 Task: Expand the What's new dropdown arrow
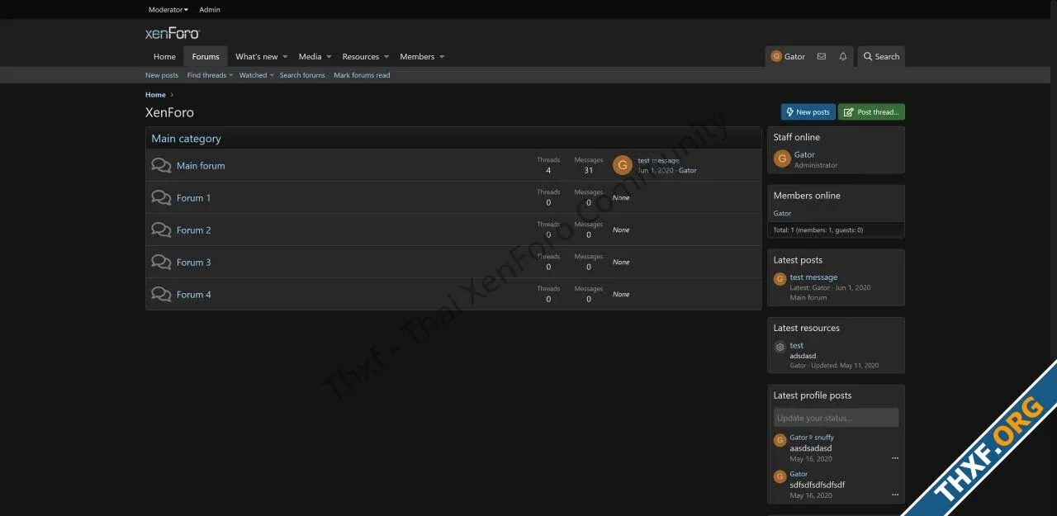[285, 57]
